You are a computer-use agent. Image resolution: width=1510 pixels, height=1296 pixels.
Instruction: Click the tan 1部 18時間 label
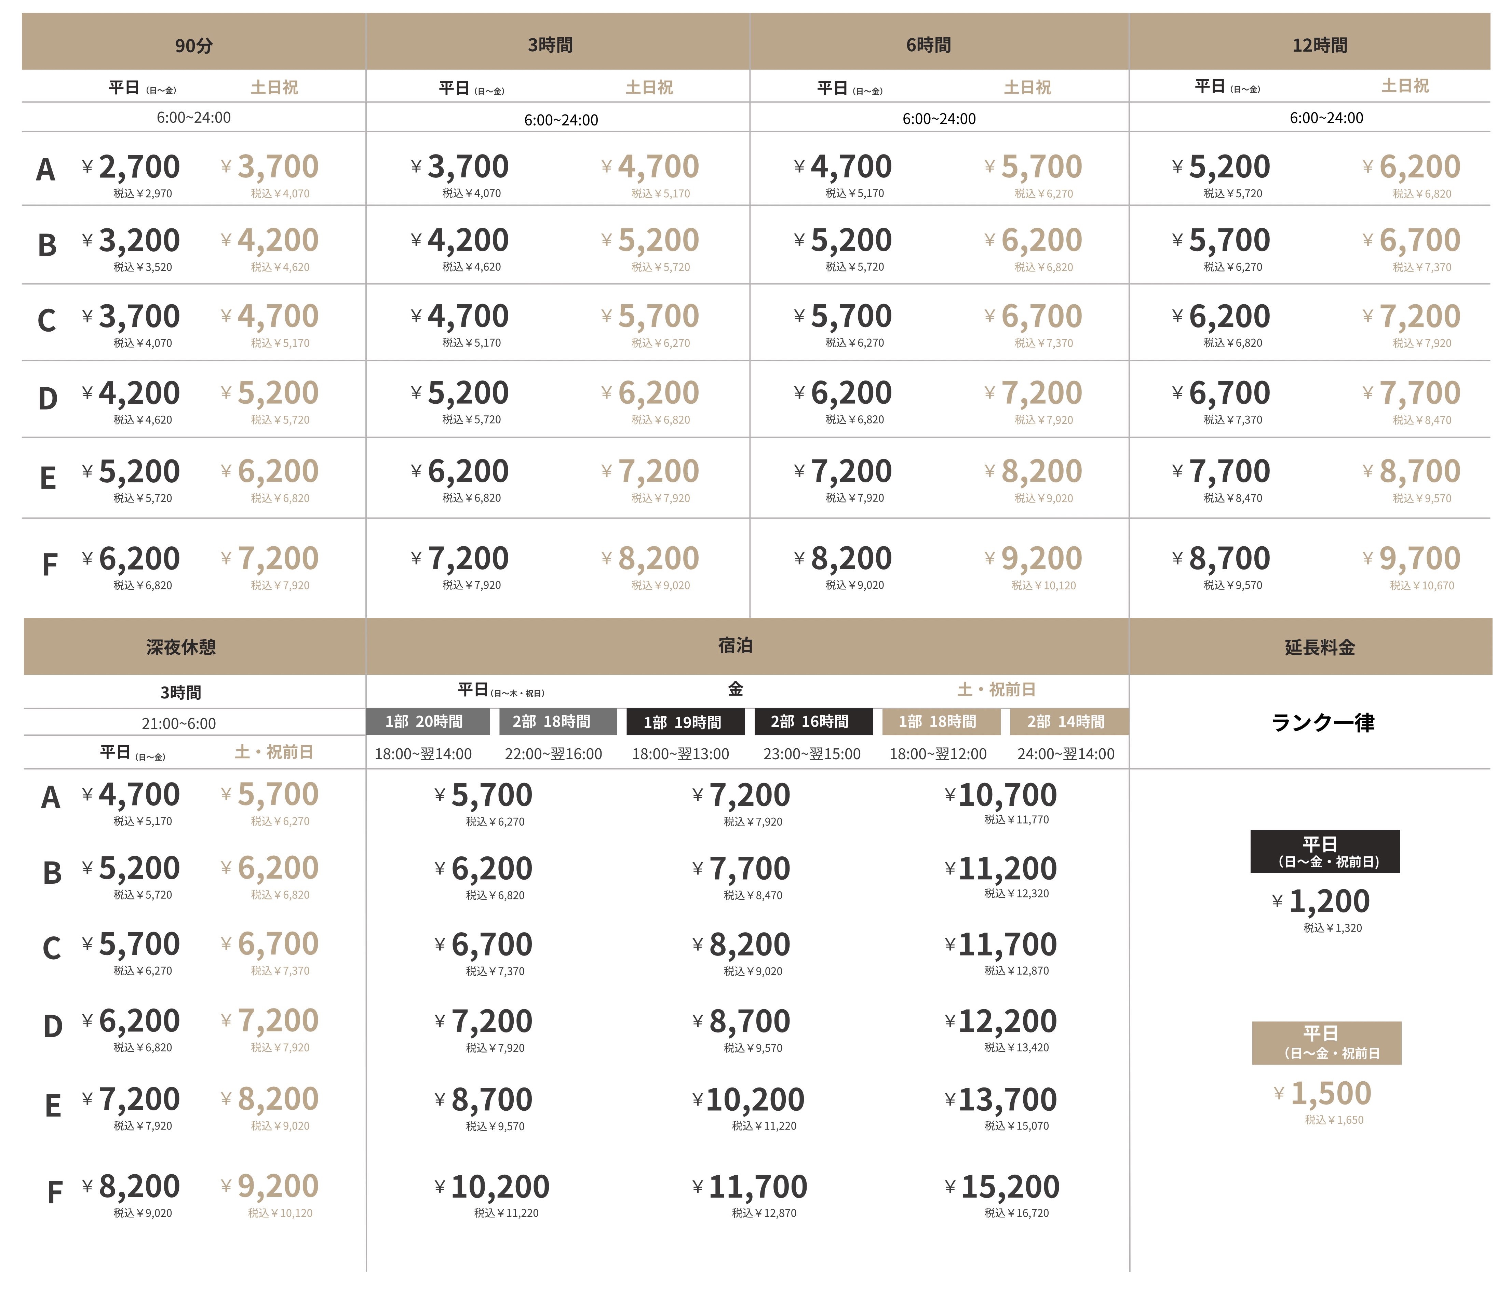[x=940, y=722]
